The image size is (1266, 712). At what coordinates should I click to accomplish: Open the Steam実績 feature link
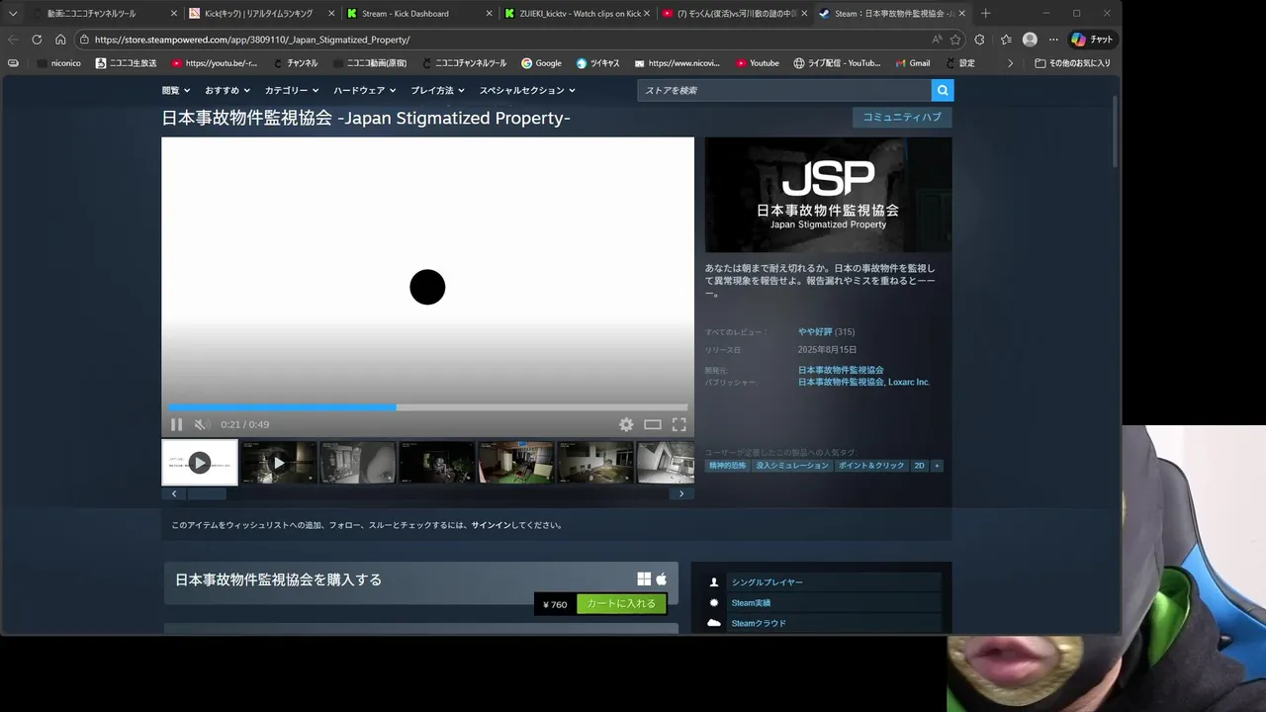(751, 602)
